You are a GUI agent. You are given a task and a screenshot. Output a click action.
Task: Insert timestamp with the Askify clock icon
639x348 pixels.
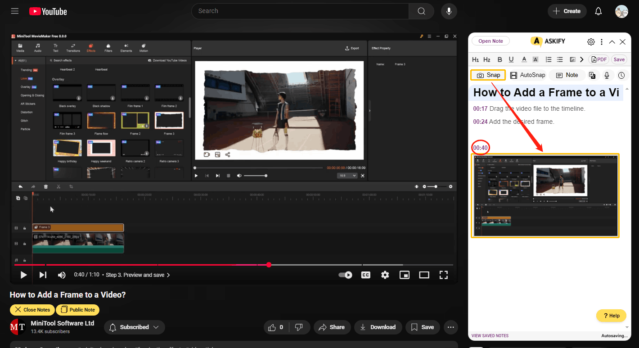(621, 76)
